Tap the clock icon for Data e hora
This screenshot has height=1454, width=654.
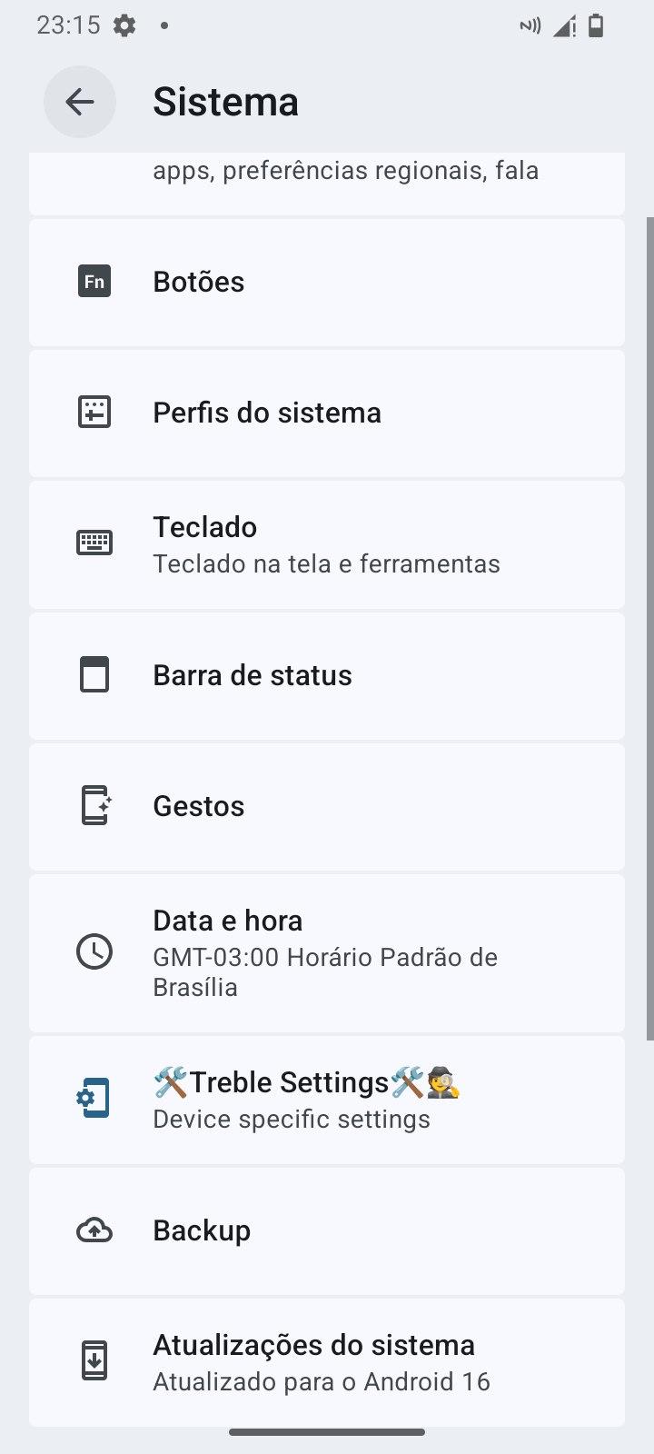tap(94, 951)
